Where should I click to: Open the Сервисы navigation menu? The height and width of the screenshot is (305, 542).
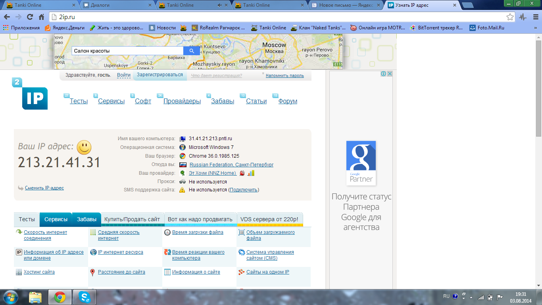tap(111, 101)
